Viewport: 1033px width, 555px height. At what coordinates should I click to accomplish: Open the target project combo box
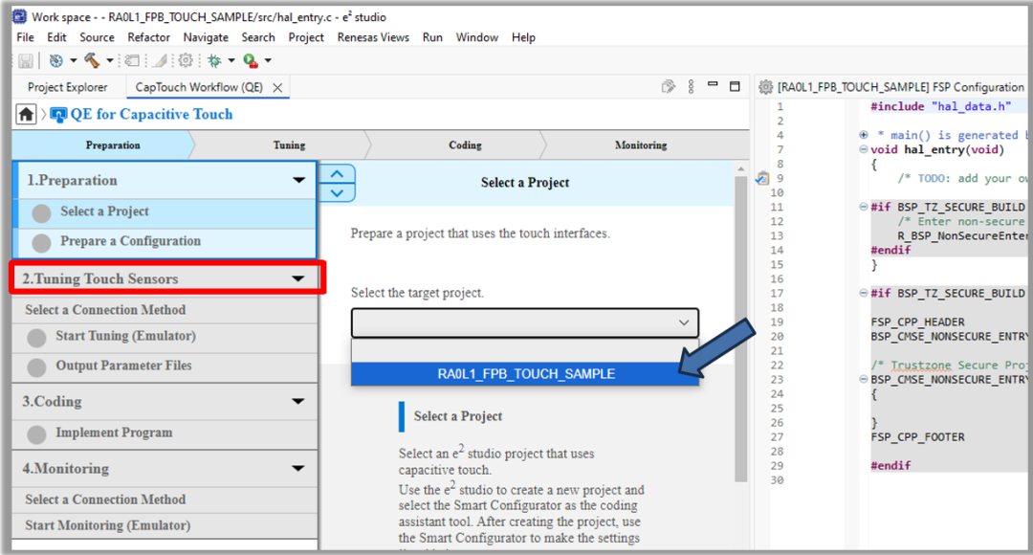point(524,322)
